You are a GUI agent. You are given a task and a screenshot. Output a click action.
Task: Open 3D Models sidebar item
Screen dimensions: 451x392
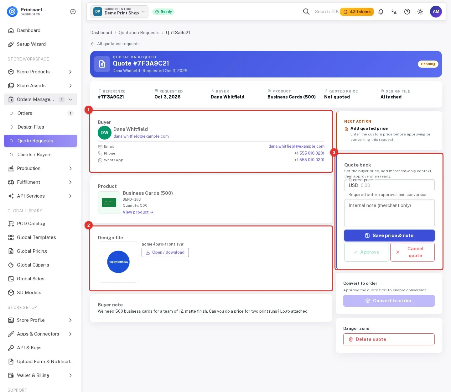pos(40,293)
